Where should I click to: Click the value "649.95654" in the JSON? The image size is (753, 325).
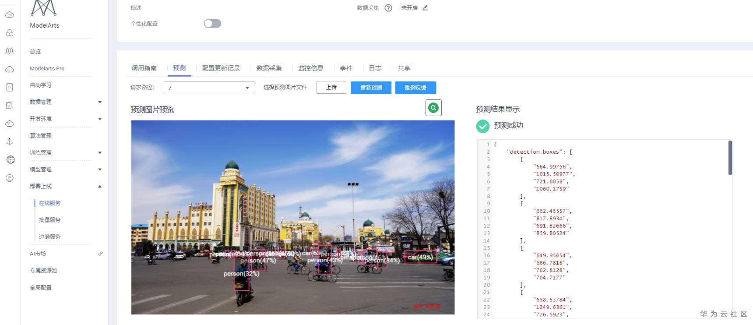551,255
